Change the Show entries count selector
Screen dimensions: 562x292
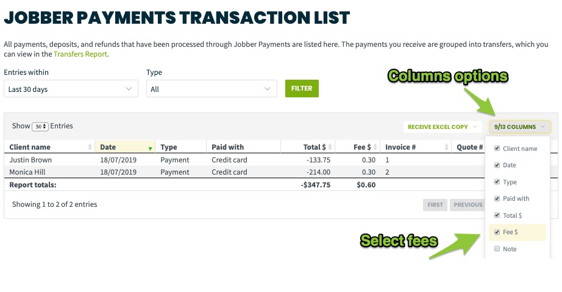click(x=40, y=127)
